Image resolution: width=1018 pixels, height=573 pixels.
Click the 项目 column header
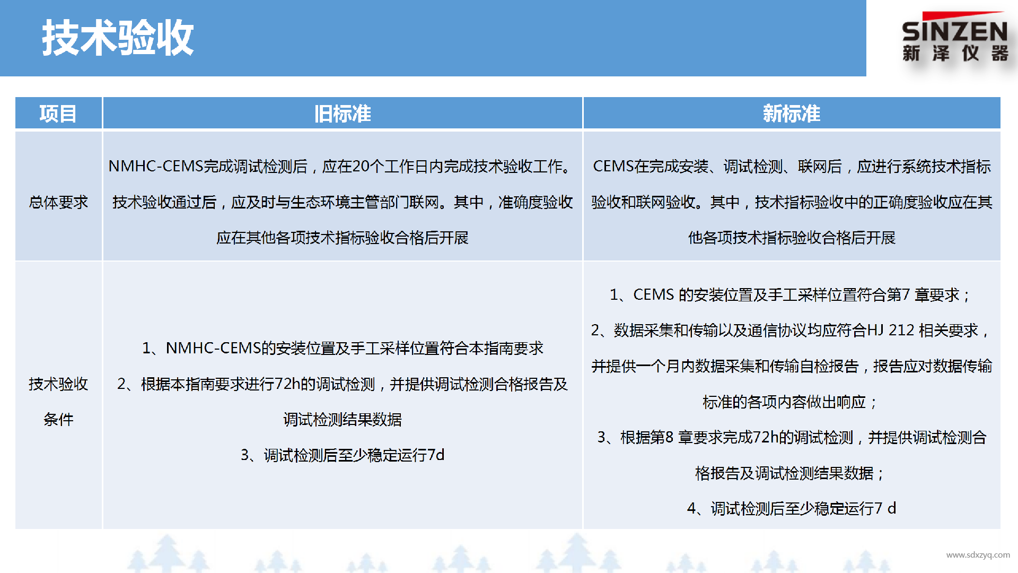pos(58,112)
